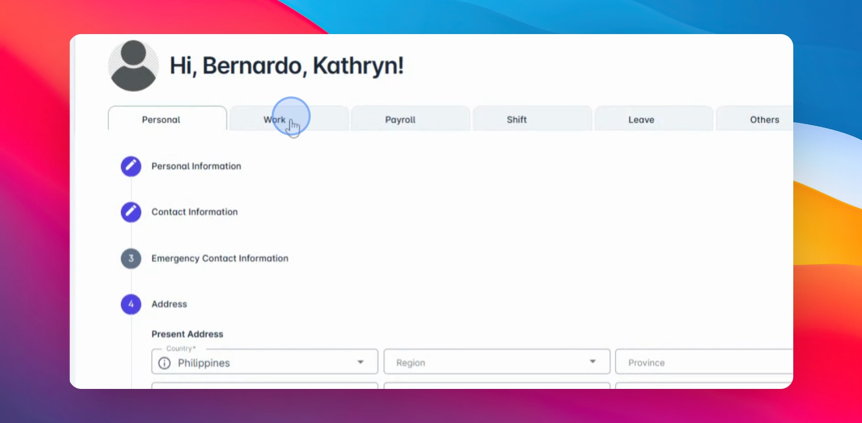Select step 4 Address circle icon
Viewport: 862px width, 423px height.
coord(131,304)
